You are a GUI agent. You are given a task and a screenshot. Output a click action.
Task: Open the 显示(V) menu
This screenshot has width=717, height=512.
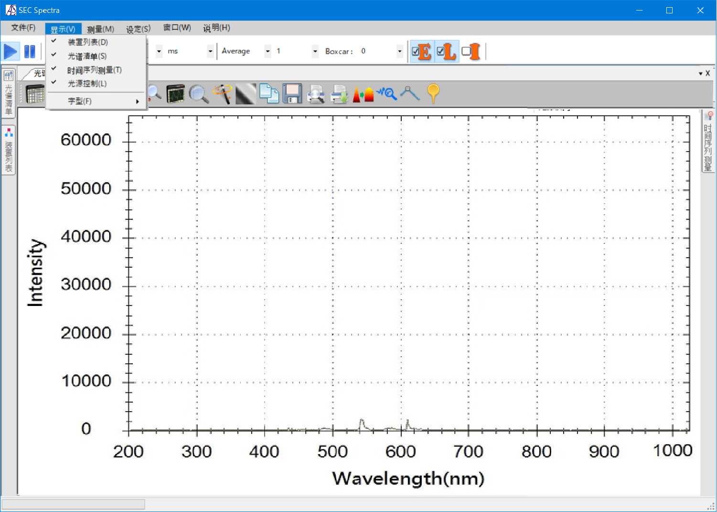(x=63, y=29)
